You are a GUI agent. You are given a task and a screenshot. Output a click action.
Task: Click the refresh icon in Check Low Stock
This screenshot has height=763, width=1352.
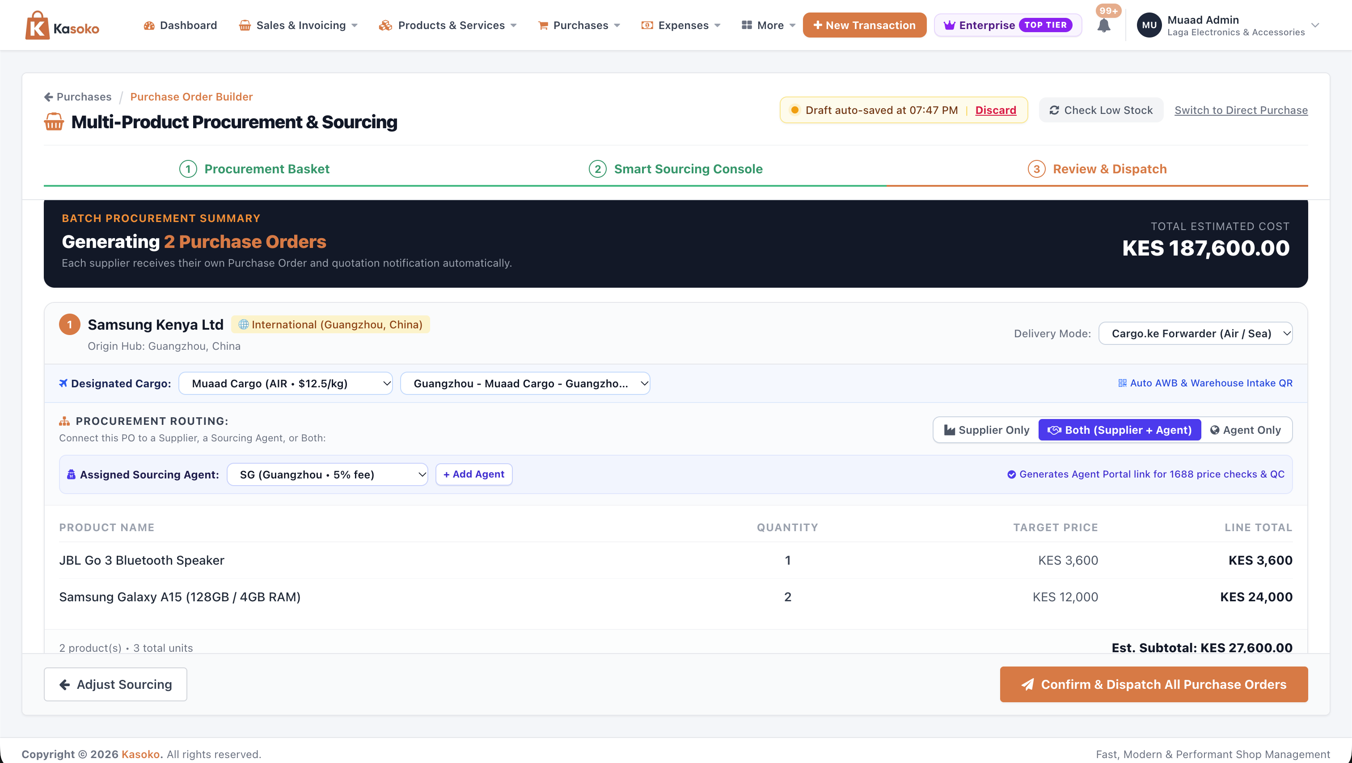(x=1054, y=110)
